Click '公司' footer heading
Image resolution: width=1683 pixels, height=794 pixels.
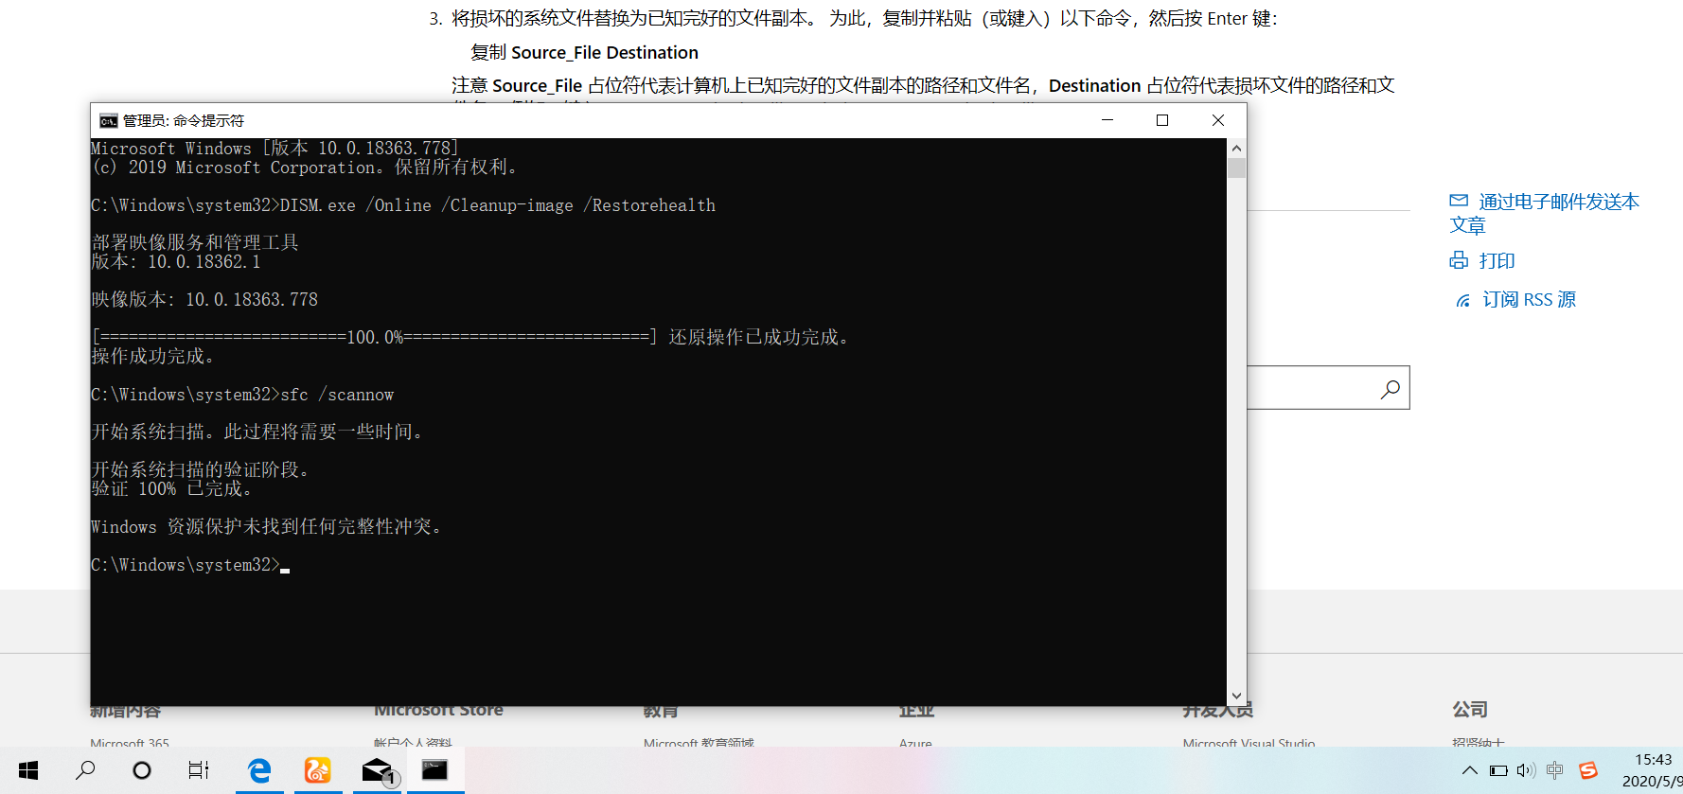coord(1470,709)
